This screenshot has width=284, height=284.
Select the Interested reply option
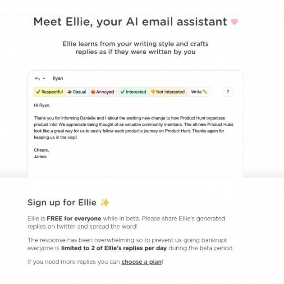pos(133,92)
